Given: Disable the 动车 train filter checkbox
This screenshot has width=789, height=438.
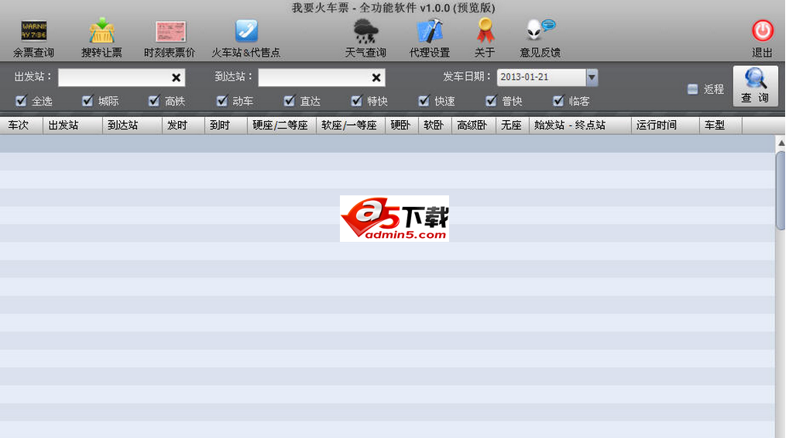Looking at the screenshot, I should (x=222, y=101).
